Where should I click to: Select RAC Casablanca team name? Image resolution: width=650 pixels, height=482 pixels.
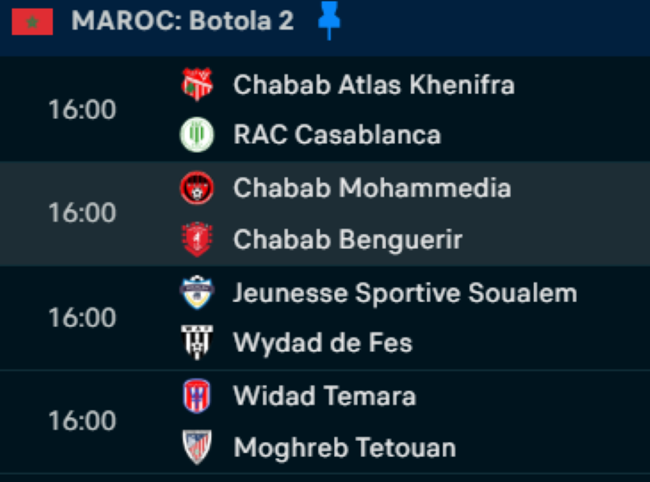(336, 134)
